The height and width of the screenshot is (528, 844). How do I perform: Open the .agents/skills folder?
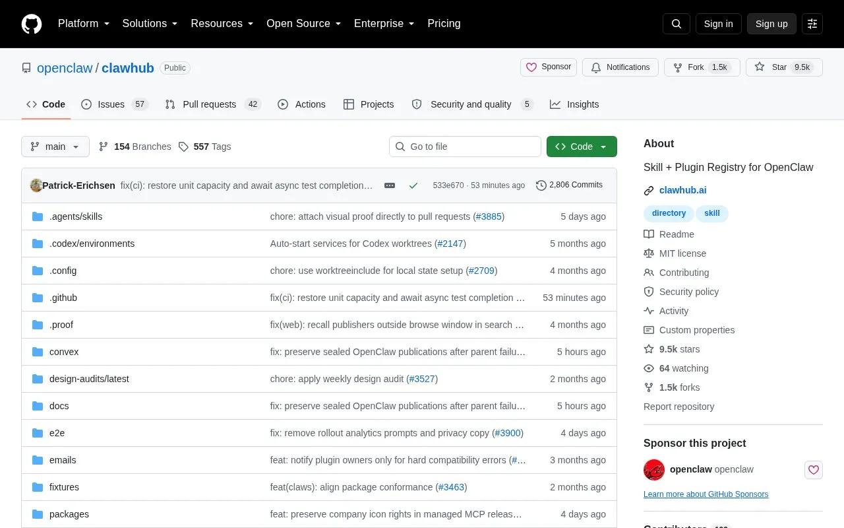tap(76, 216)
